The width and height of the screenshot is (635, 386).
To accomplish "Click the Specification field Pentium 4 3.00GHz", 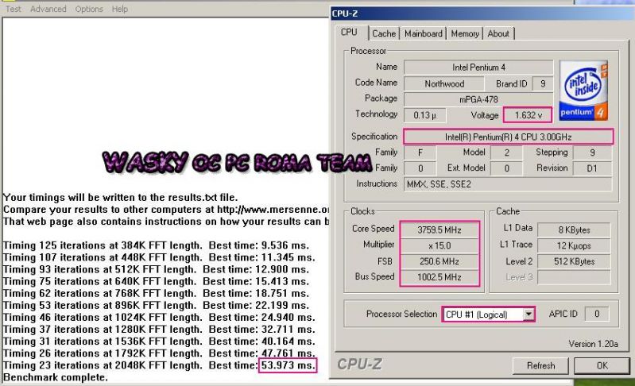I will point(509,137).
